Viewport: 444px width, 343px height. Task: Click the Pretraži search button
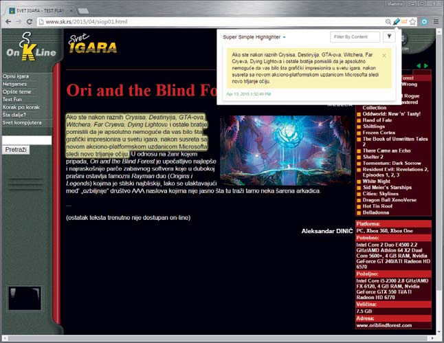(x=16, y=150)
